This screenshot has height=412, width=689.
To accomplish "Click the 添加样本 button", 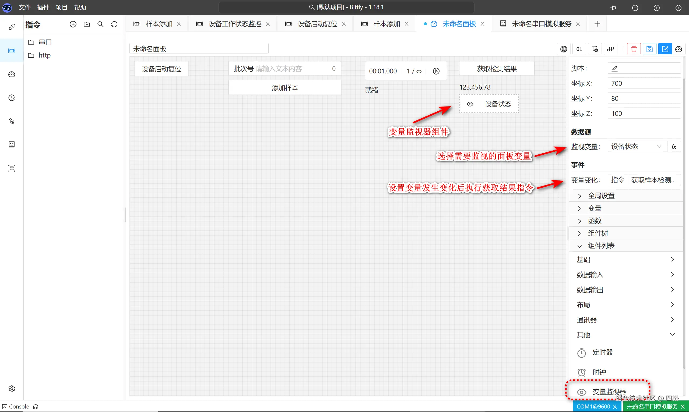I will pos(285,88).
